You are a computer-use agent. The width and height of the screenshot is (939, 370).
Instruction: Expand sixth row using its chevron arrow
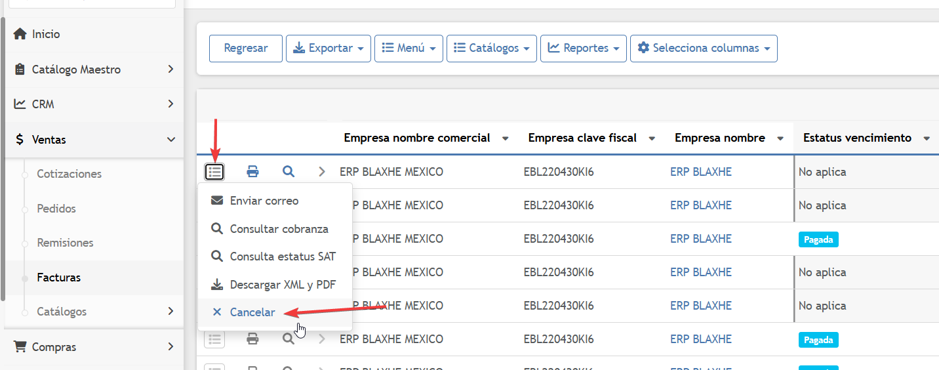pos(322,339)
